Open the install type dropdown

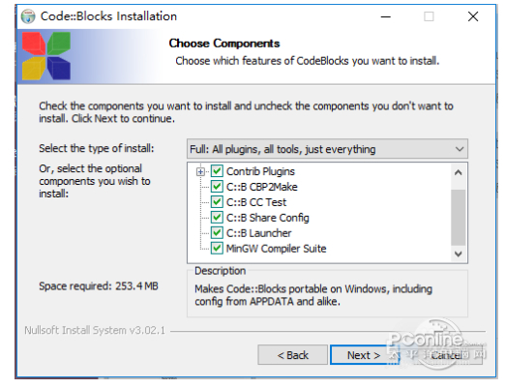327,149
